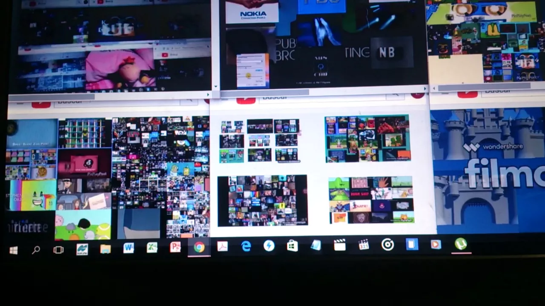The image size is (545, 306).
Task: Open the Windows Start menu
Action: [x=14, y=250]
